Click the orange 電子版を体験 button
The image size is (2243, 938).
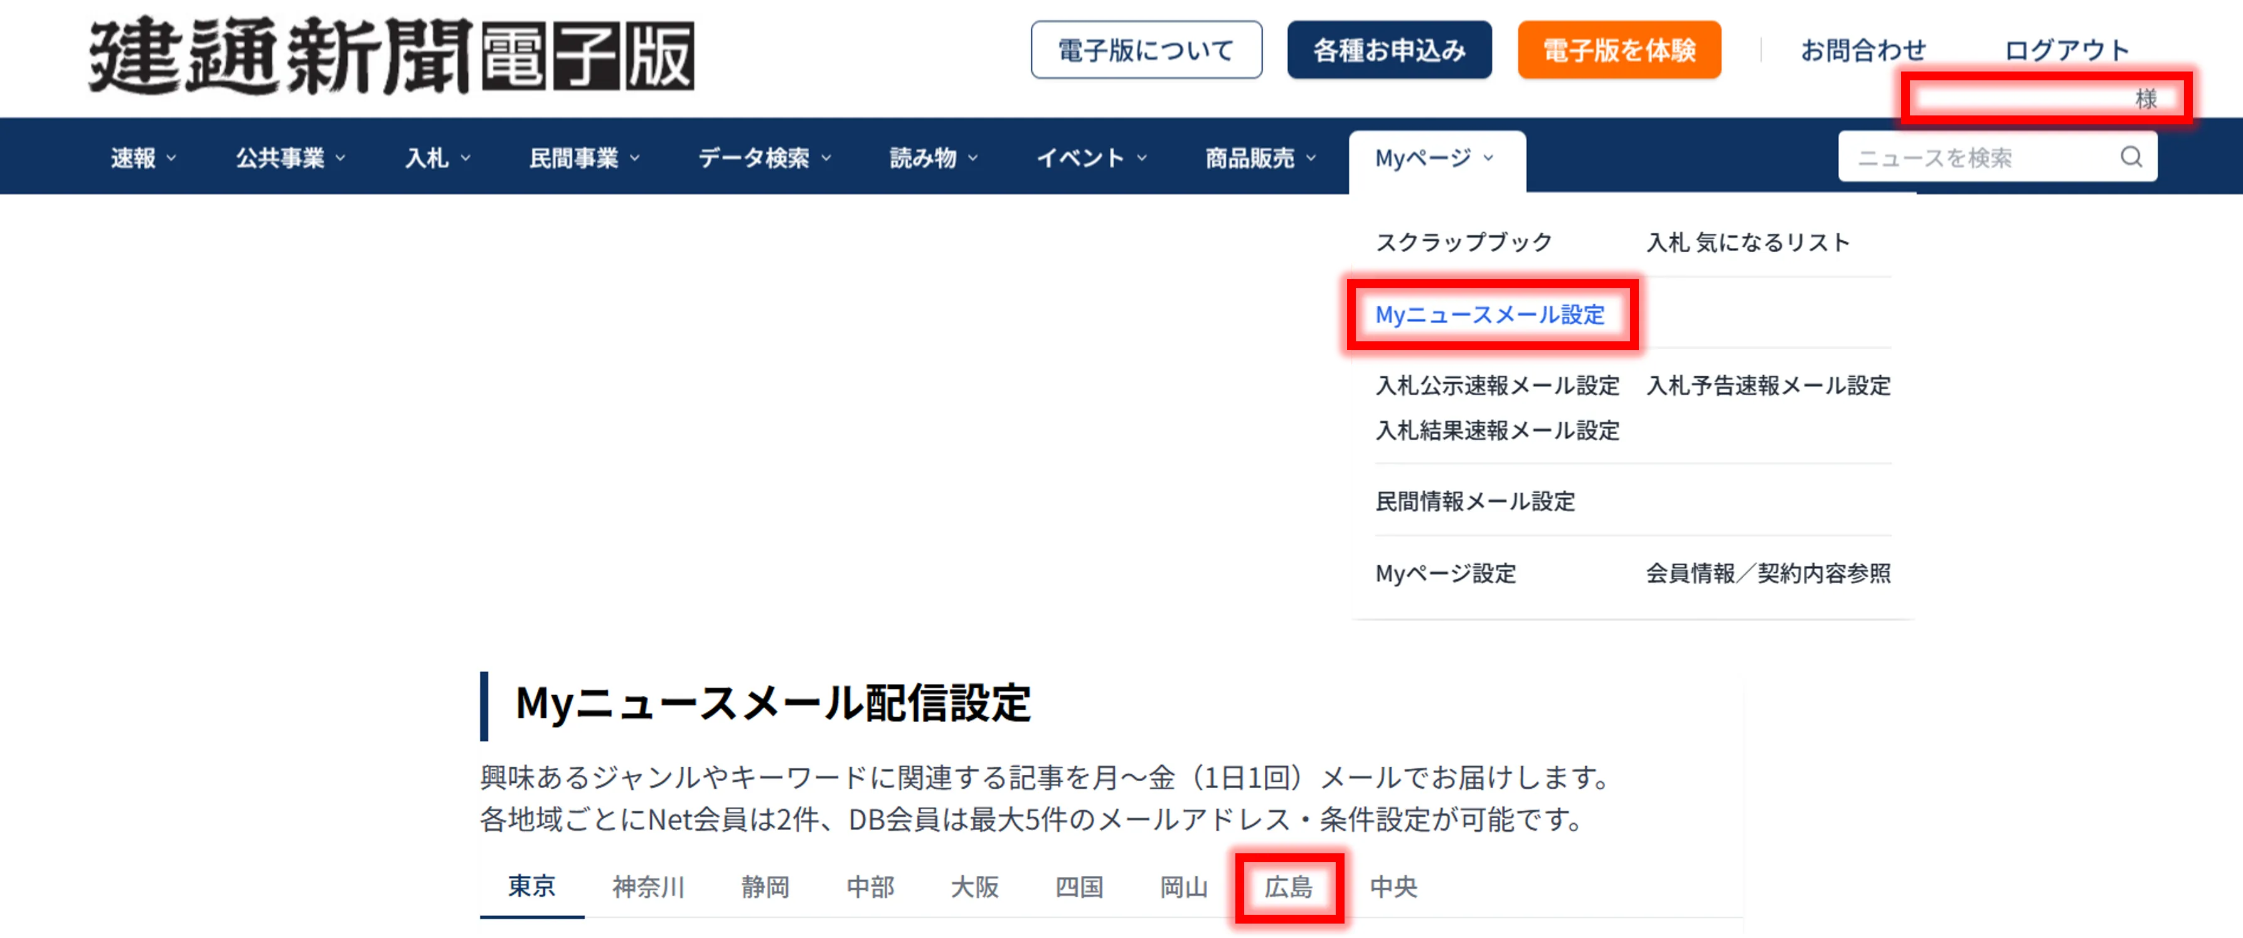click(x=1619, y=50)
